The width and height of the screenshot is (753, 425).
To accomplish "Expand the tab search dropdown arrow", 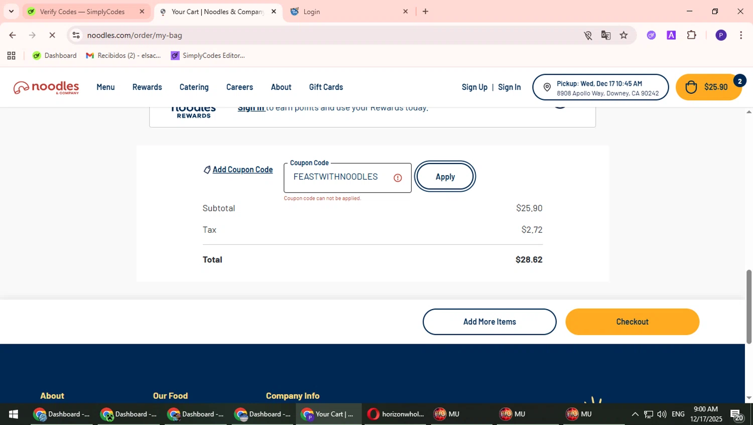I will point(11,12).
